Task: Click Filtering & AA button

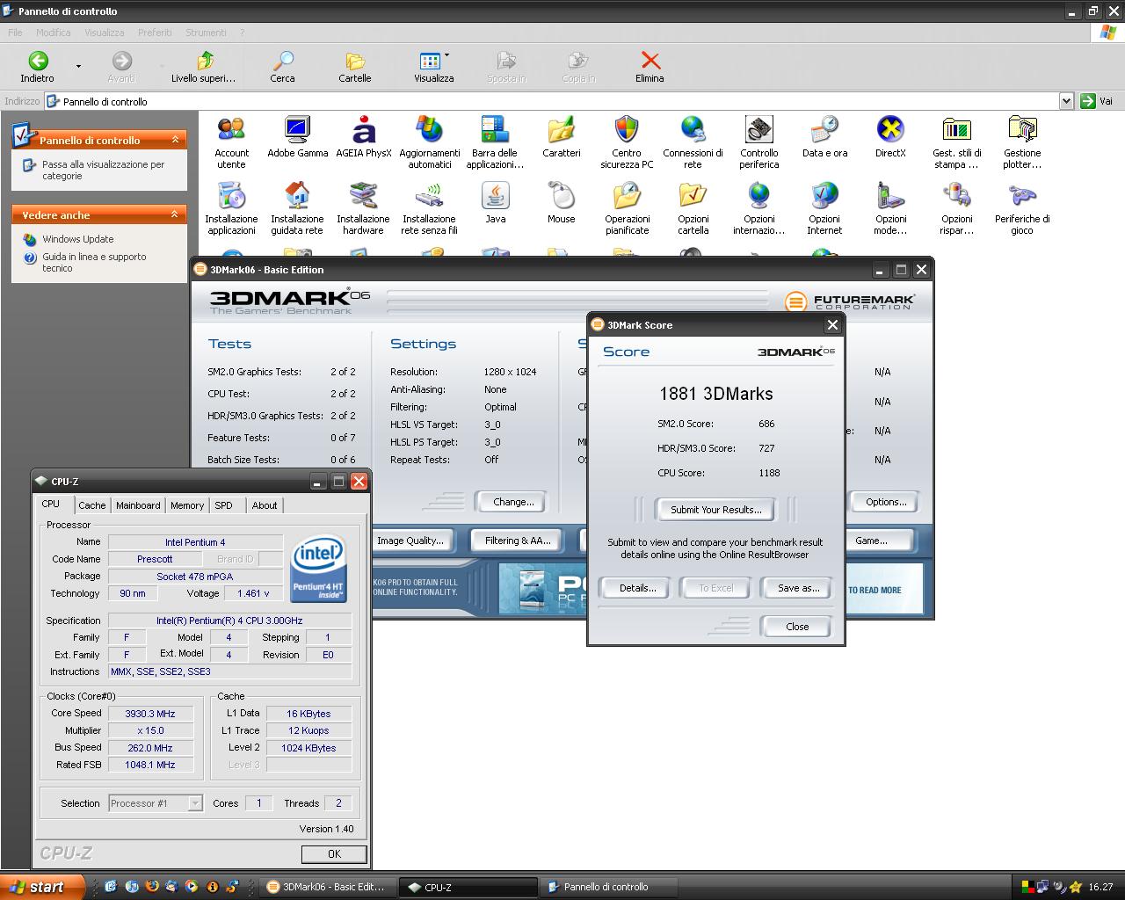Action: click(x=518, y=541)
